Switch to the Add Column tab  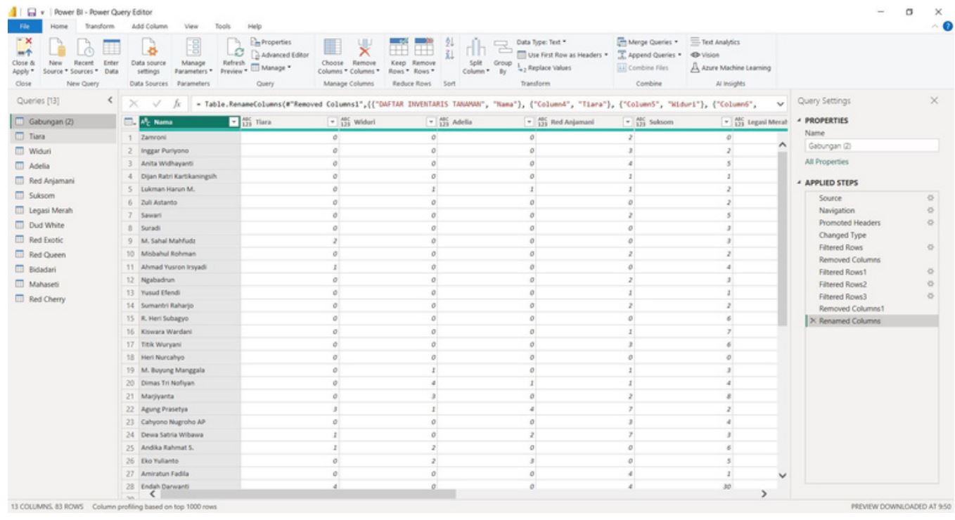149,26
